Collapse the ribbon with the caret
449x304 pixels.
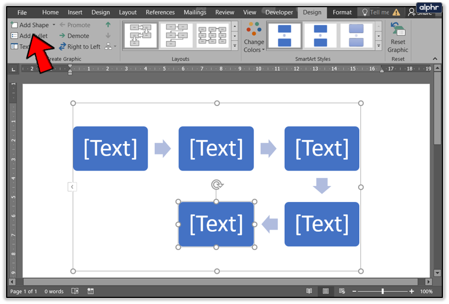[435, 59]
